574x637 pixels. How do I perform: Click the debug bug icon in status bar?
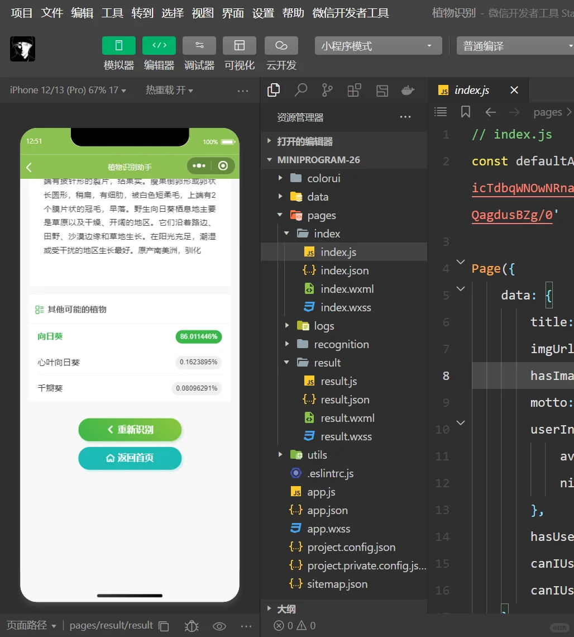coord(192,626)
